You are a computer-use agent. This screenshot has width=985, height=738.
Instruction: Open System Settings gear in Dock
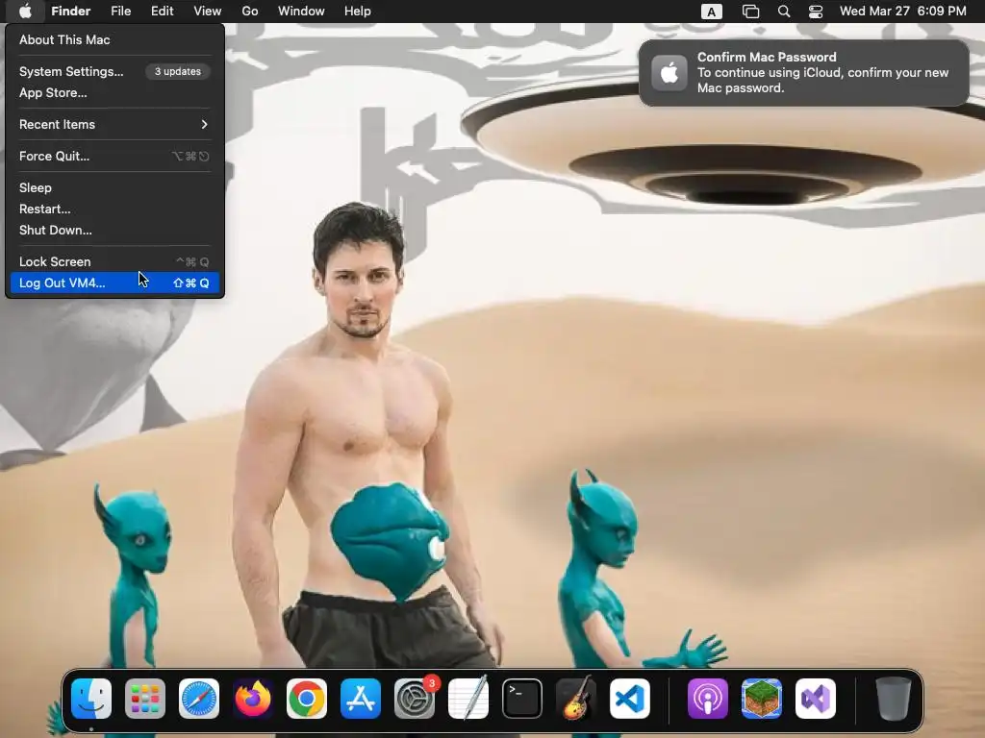(x=415, y=699)
